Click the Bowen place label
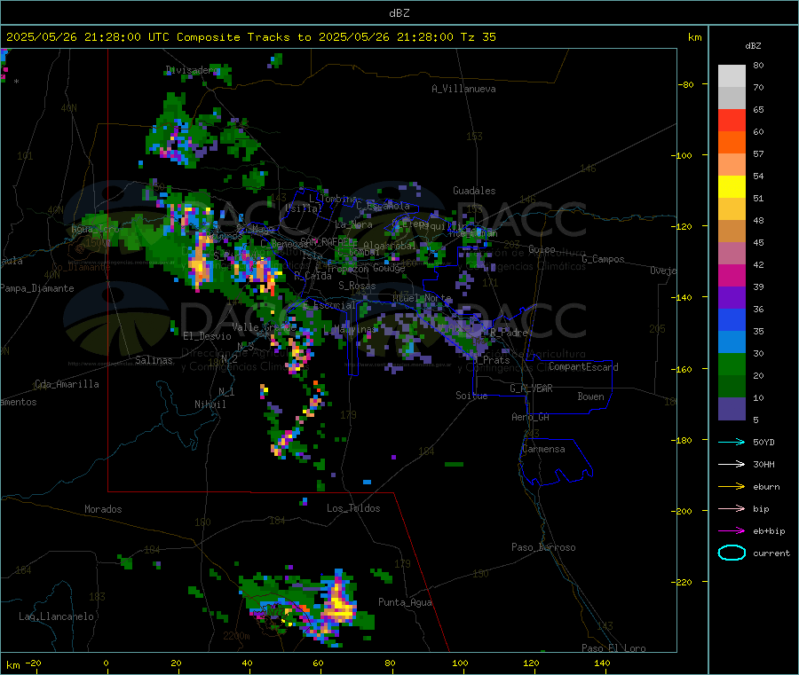Image resolution: width=799 pixels, height=675 pixels. pos(591,396)
